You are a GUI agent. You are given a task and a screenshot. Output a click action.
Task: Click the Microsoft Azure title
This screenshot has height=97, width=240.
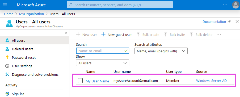coord(31,5)
